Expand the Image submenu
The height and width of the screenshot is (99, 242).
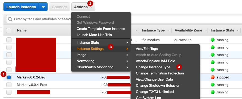pyautogui.click(x=101, y=55)
